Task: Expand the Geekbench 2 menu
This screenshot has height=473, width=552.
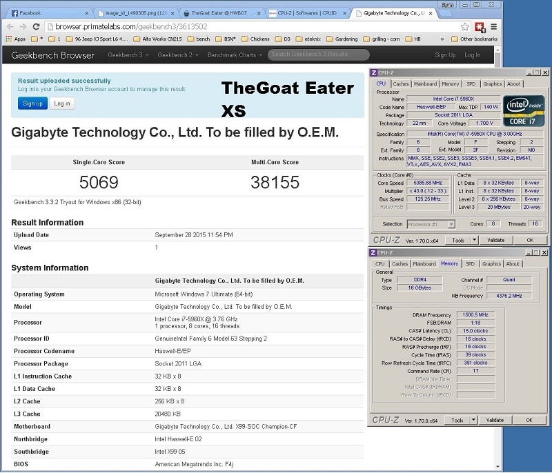Action: (178, 55)
